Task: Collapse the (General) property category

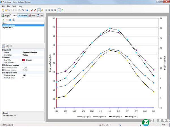Action: point(3,50)
